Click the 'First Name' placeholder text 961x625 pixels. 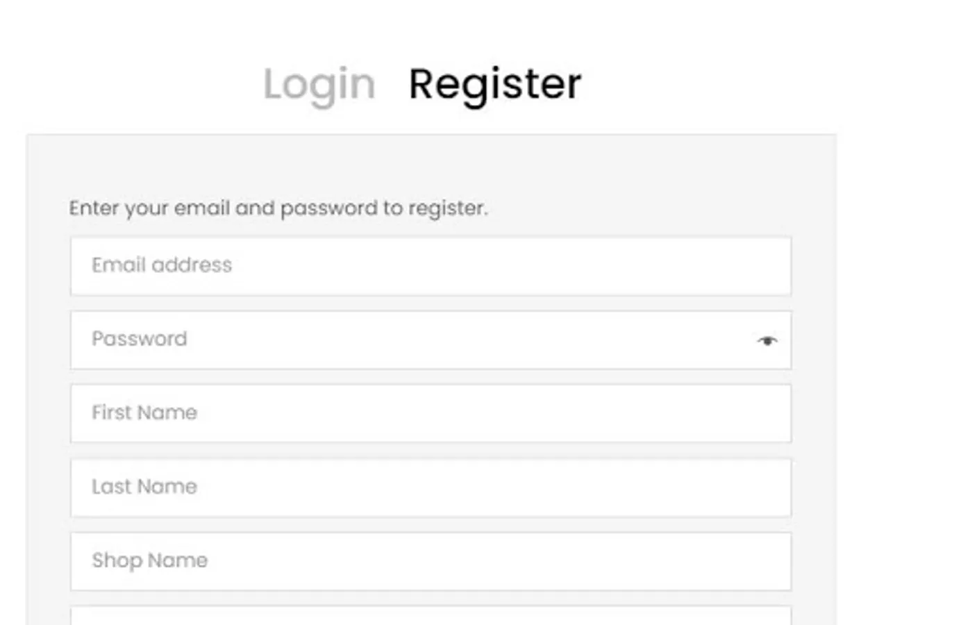pyautogui.click(x=144, y=412)
